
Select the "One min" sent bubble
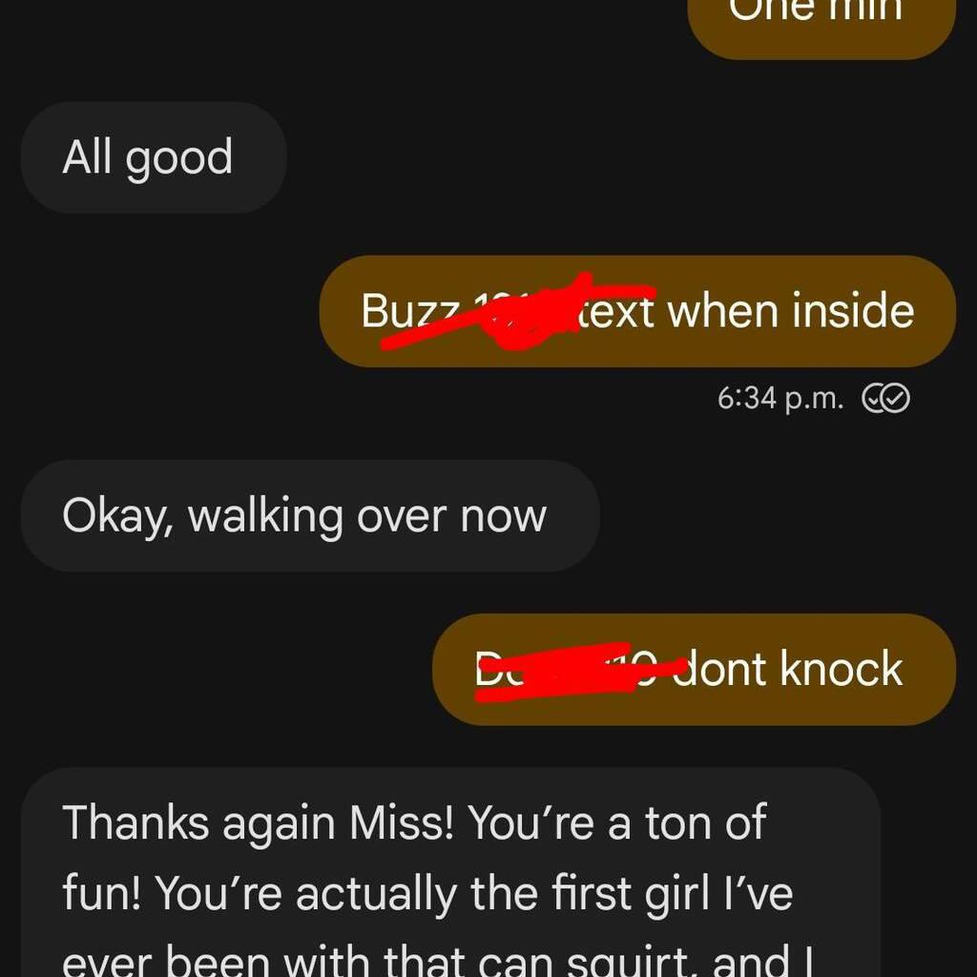(x=821, y=25)
